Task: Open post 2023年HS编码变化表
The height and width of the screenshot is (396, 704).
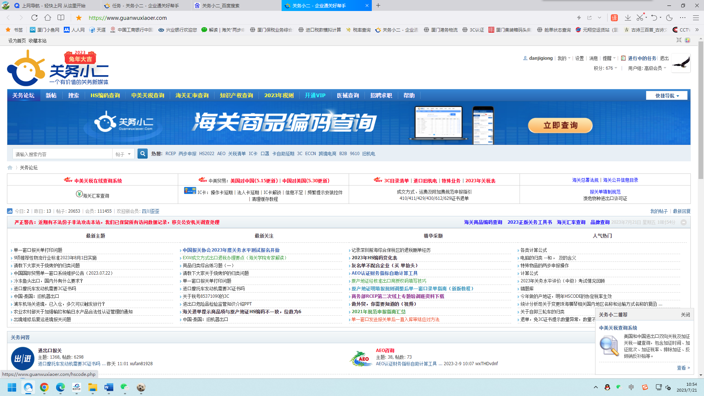Action: coord(374,258)
